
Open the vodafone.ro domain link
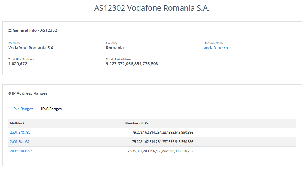216,48
